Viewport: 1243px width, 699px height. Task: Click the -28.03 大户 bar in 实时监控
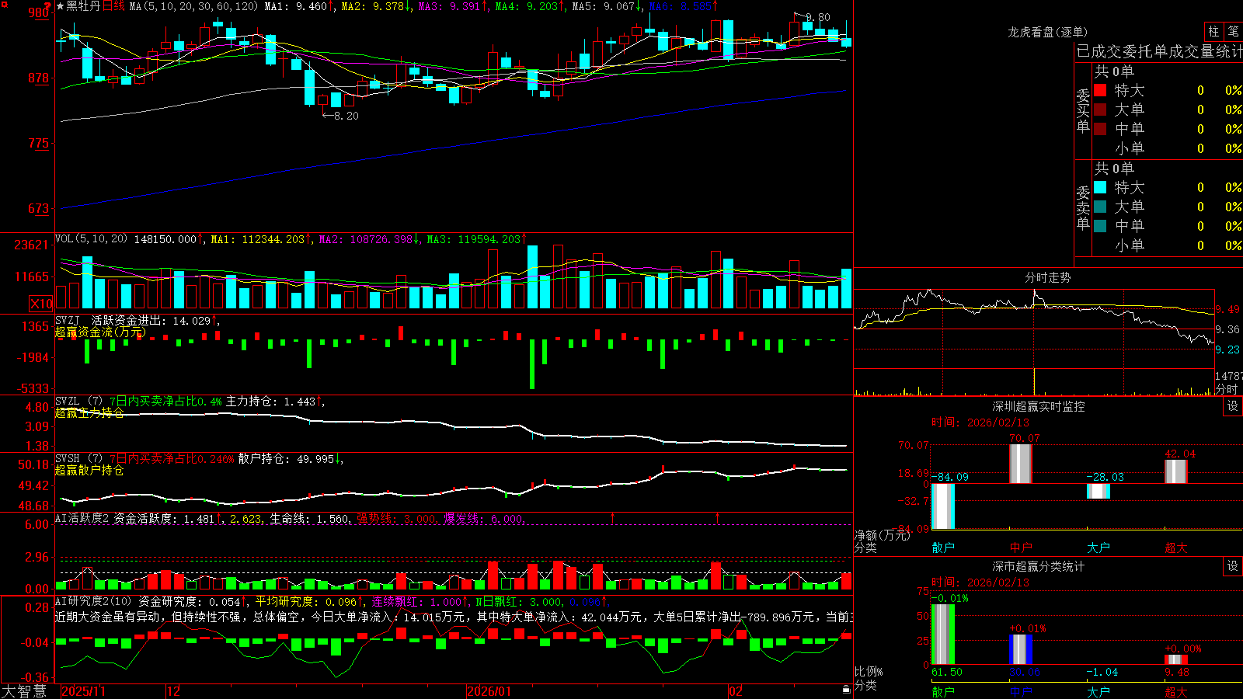point(1098,491)
